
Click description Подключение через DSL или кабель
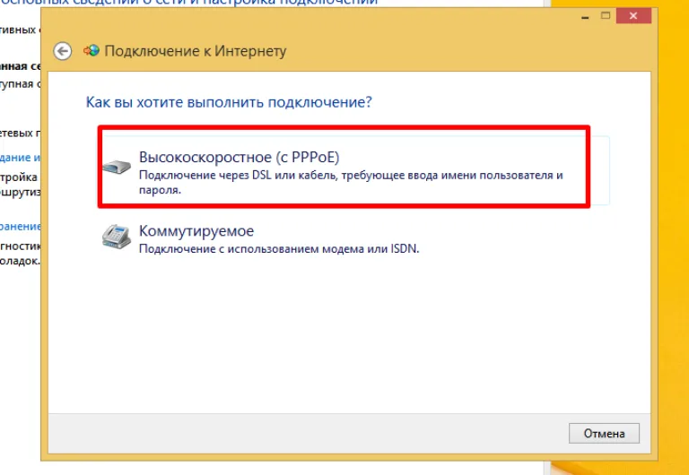(x=351, y=182)
